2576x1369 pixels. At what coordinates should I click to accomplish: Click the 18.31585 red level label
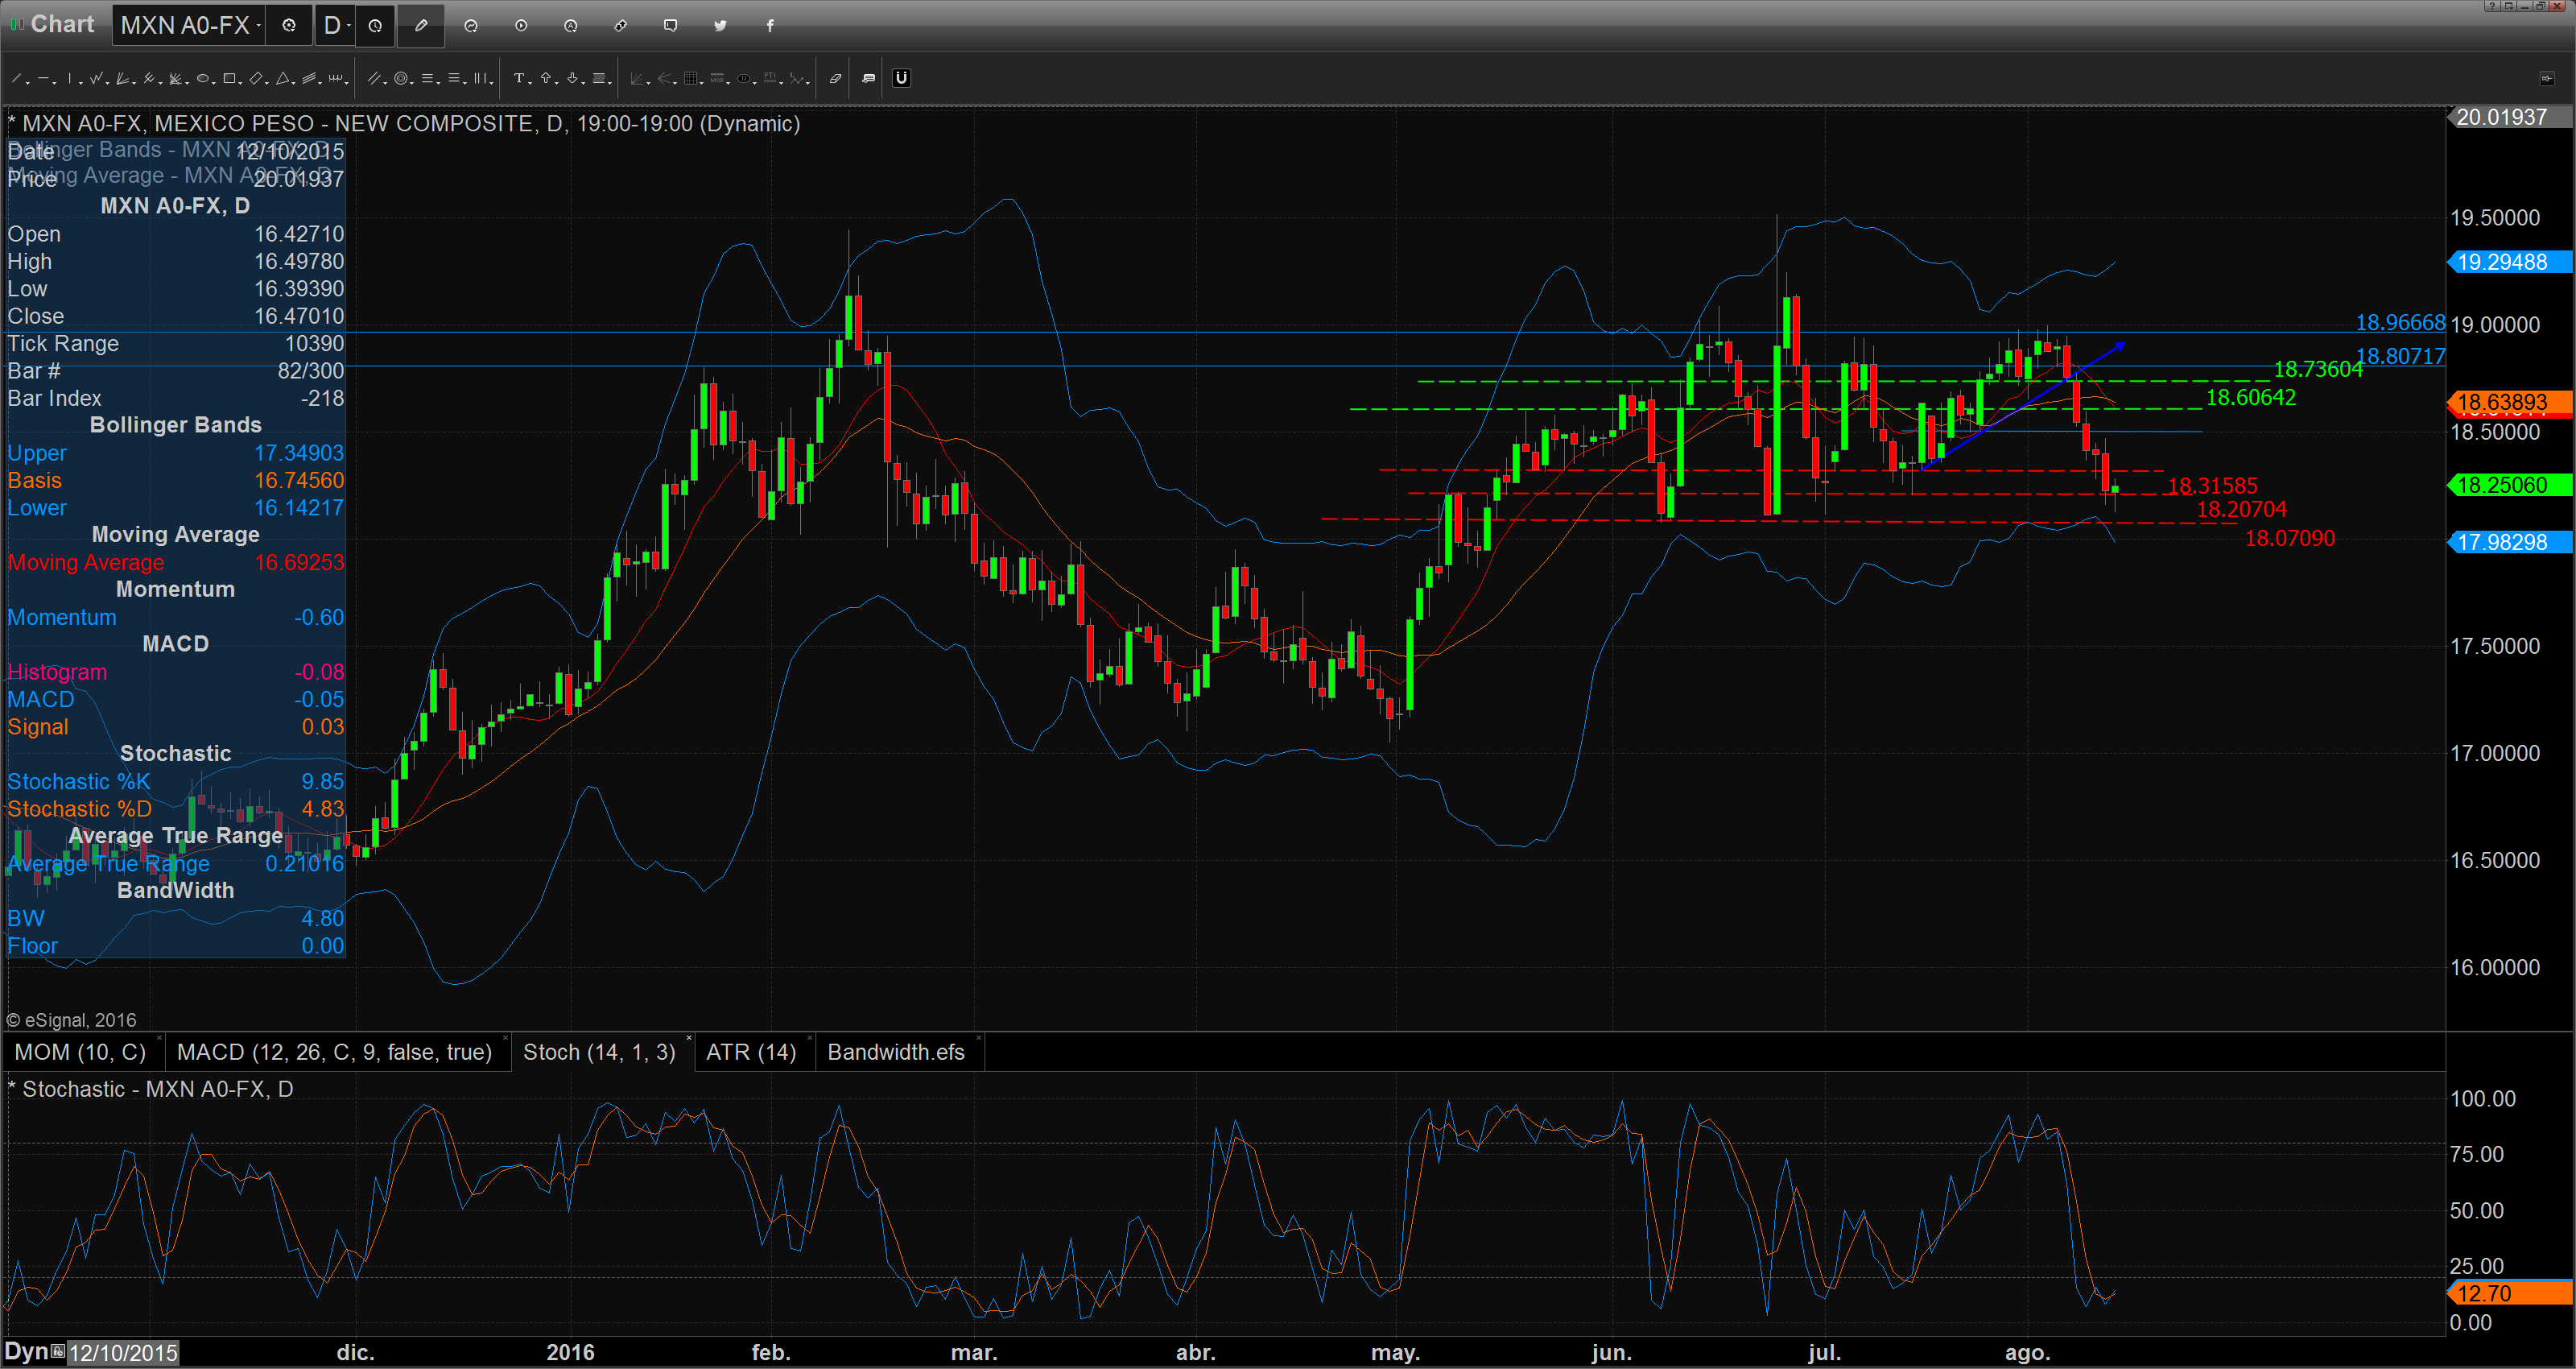tap(2212, 486)
